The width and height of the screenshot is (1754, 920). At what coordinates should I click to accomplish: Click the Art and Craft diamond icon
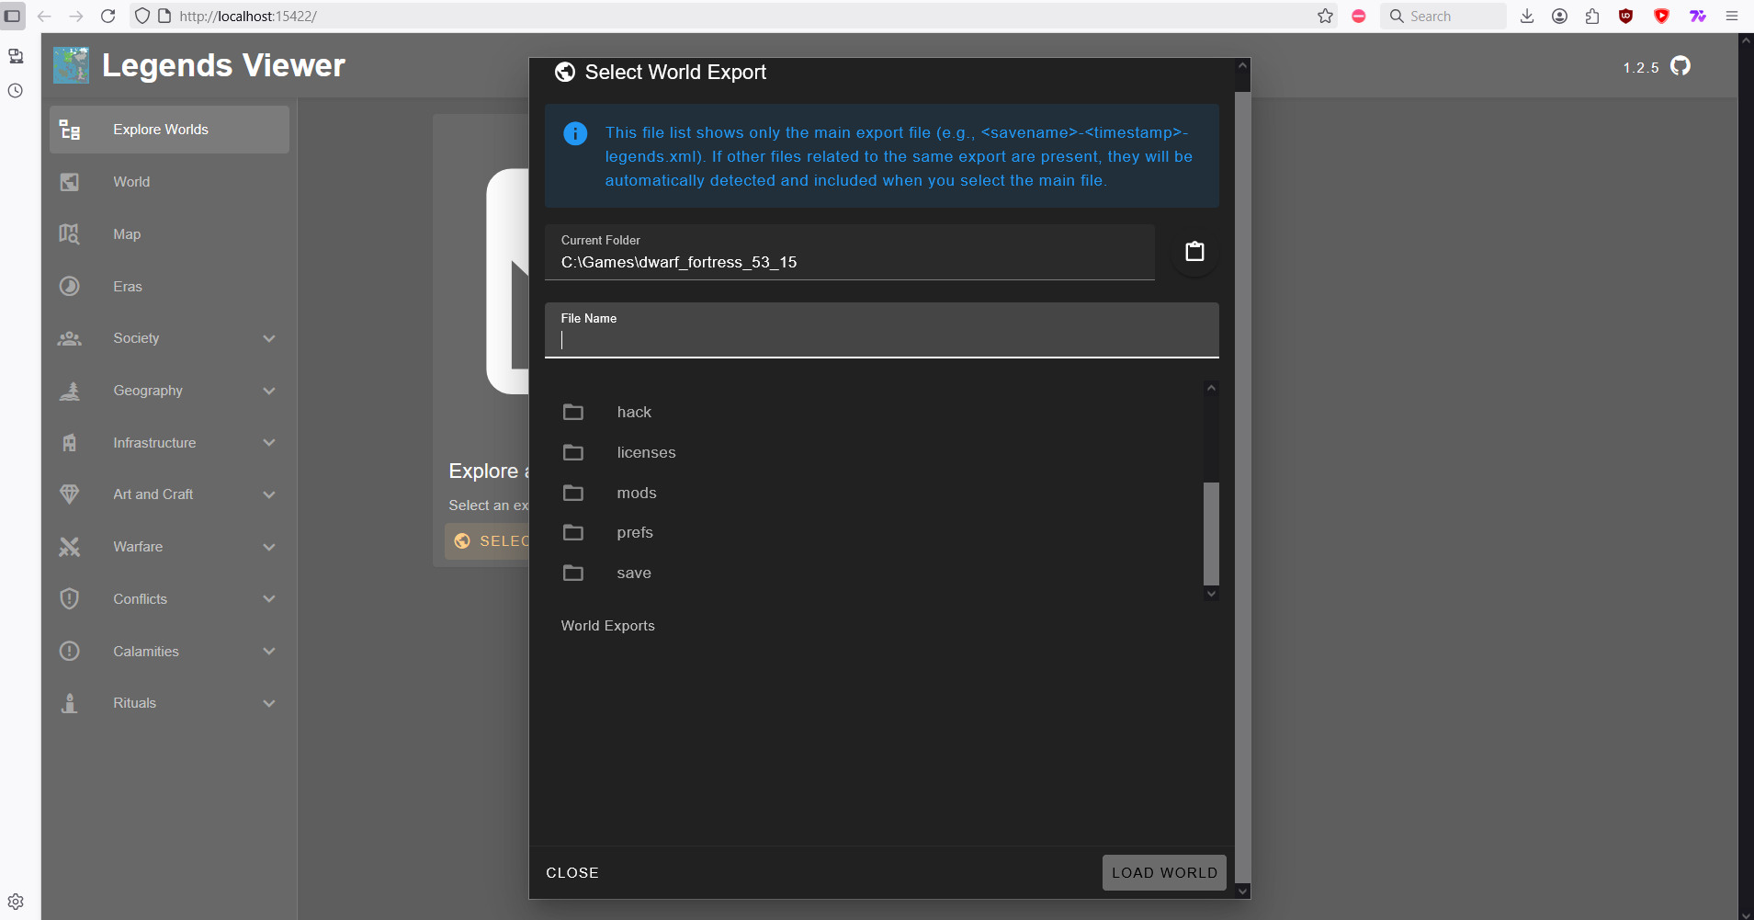coord(70,494)
